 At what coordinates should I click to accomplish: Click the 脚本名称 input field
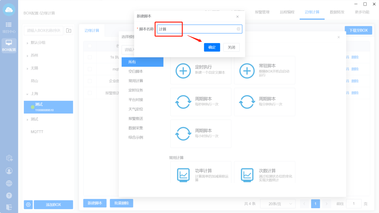pyautogui.click(x=196, y=29)
